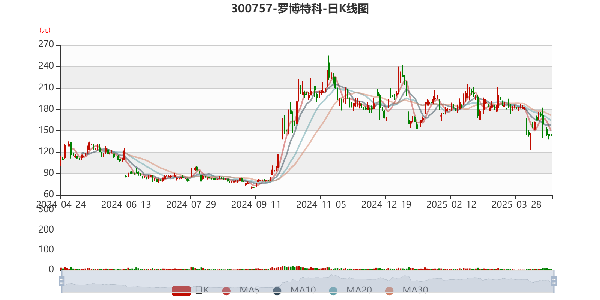Viewport: 600px width, 300px height.
Task: Click the y-axis price label 90
Action: pos(49,173)
